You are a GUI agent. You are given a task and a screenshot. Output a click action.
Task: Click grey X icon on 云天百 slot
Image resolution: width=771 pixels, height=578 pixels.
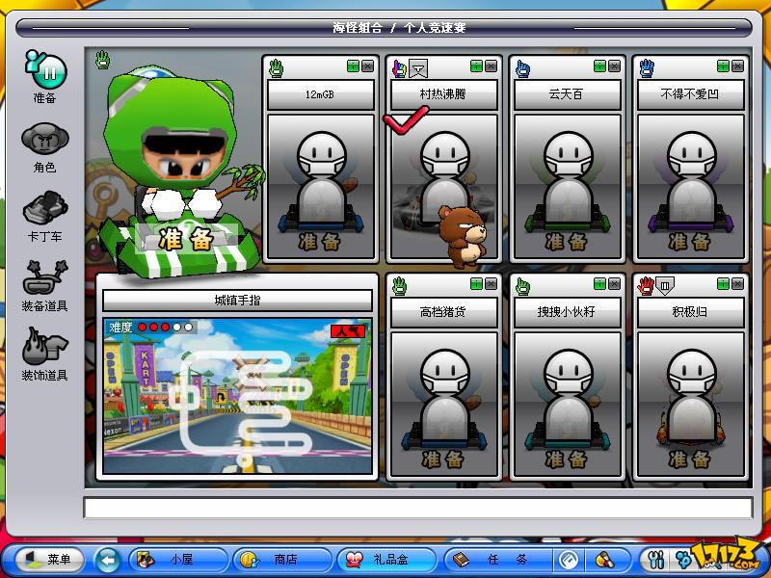tap(614, 66)
